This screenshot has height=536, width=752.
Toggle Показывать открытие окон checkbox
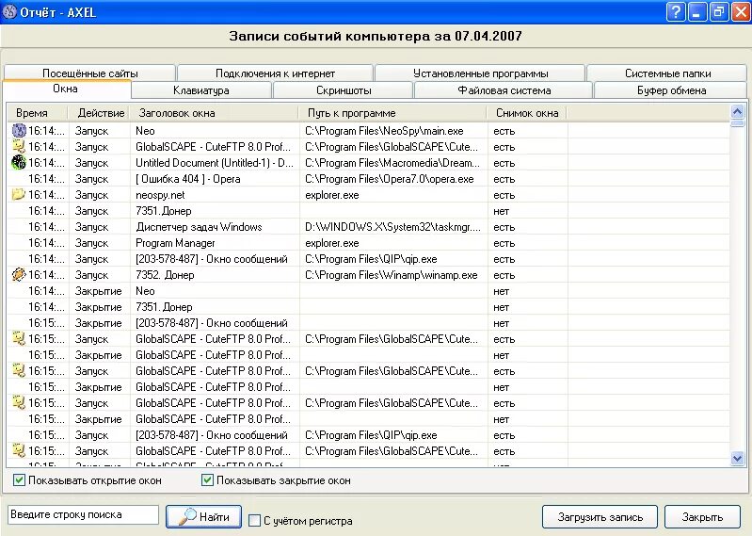(19, 479)
